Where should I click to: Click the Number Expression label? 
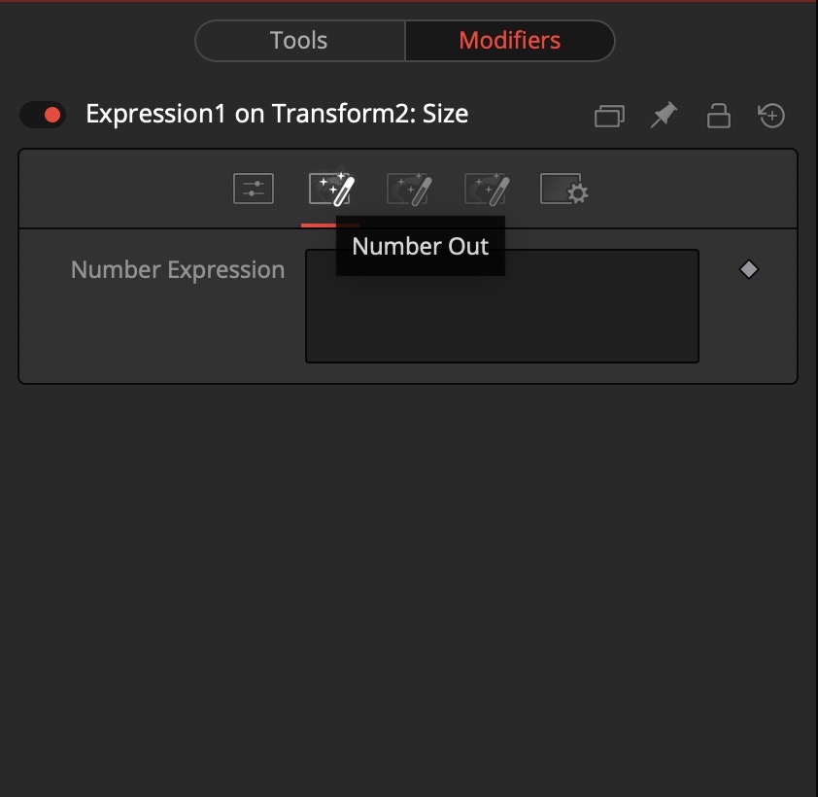(178, 270)
